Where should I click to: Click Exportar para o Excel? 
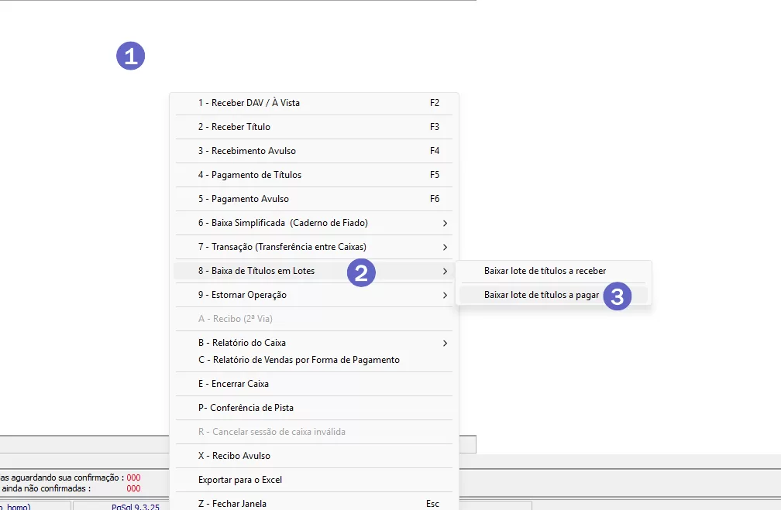239,480
